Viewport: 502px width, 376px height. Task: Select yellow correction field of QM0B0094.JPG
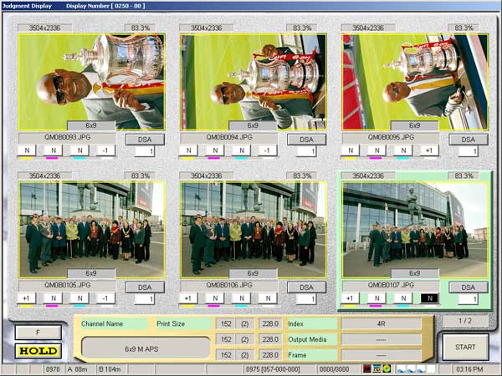click(x=188, y=150)
